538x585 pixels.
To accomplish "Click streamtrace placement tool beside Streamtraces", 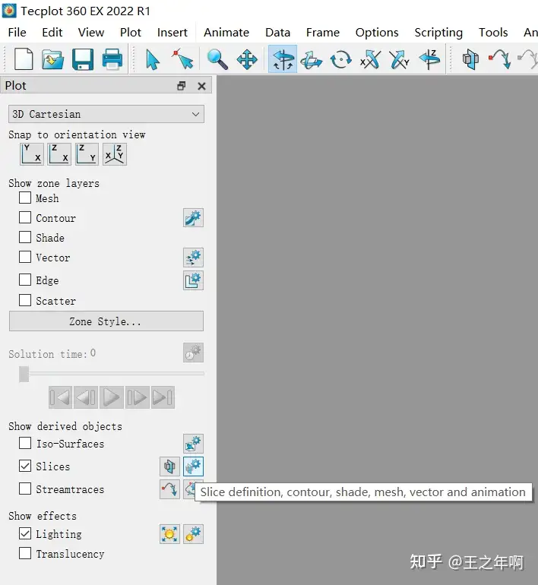I will point(169,489).
